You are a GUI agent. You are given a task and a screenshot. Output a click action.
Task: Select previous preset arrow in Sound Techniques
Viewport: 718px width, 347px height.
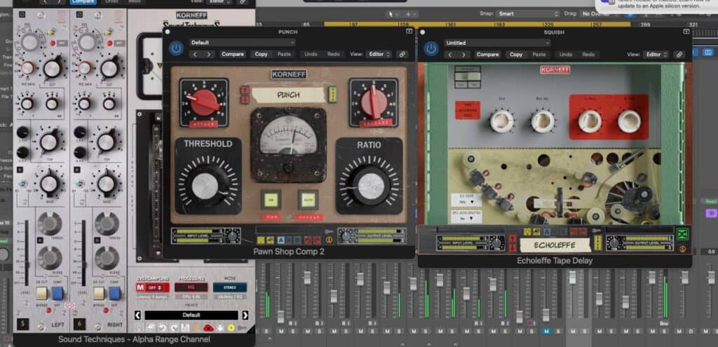coord(138,315)
